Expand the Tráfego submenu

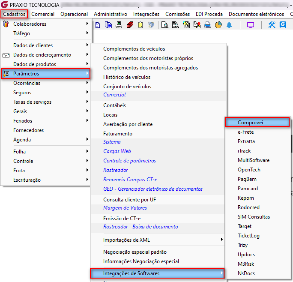pos(46,33)
